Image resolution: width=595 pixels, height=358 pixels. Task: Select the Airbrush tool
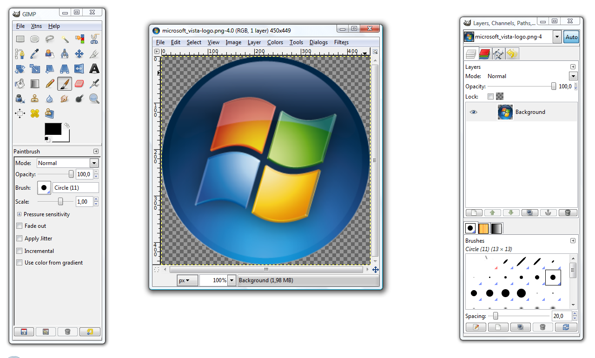coord(94,84)
